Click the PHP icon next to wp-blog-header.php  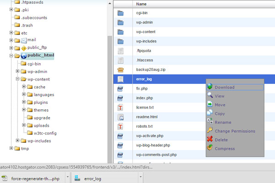120,145
